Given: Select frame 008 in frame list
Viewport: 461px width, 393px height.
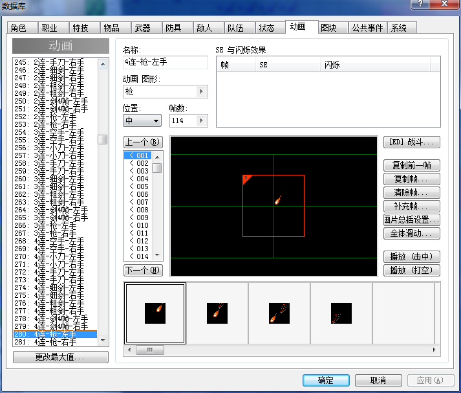Looking at the screenshot, I should pyautogui.click(x=138, y=210).
